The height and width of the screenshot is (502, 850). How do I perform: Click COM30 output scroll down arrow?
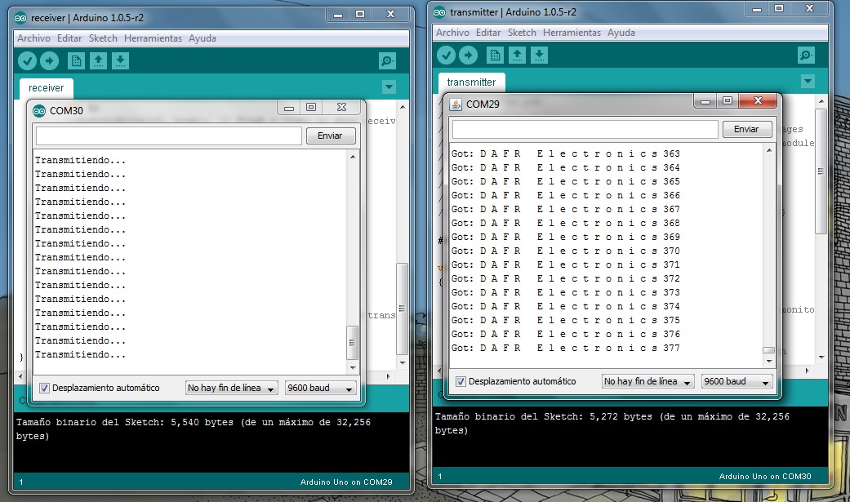click(x=353, y=367)
